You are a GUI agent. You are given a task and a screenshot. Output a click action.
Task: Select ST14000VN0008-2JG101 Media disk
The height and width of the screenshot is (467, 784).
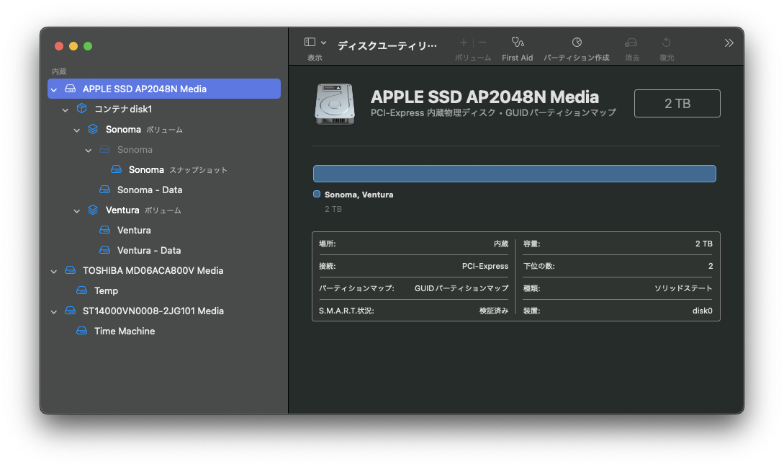164,311
